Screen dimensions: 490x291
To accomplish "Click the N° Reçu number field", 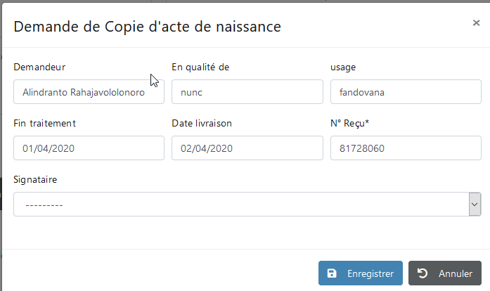I will pos(406,148).
